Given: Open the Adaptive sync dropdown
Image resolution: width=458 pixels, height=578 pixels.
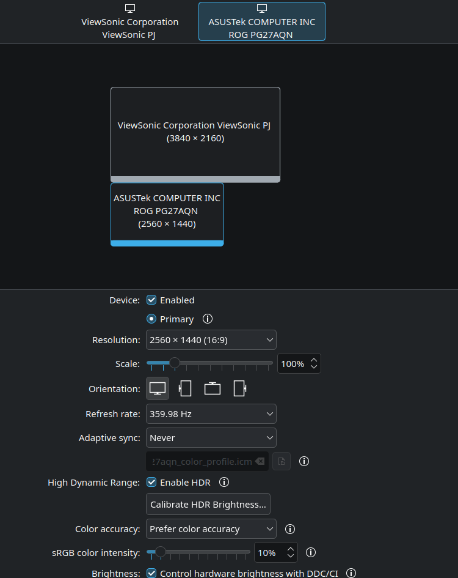Looking at the screenshot, I should 211,438.
